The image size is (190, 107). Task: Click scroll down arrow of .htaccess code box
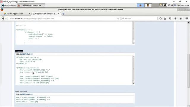133,83
